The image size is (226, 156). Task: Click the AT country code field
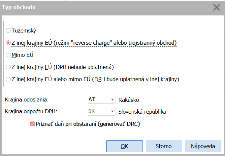click(x=97, y=100)
